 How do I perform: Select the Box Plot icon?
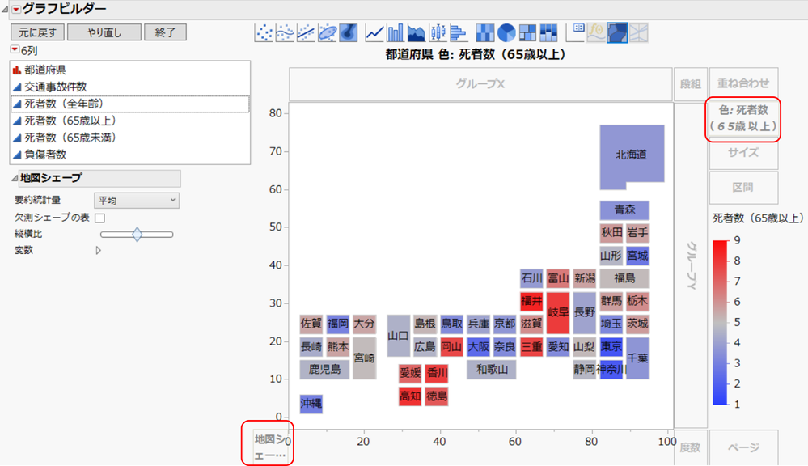[x=438, y=33]
